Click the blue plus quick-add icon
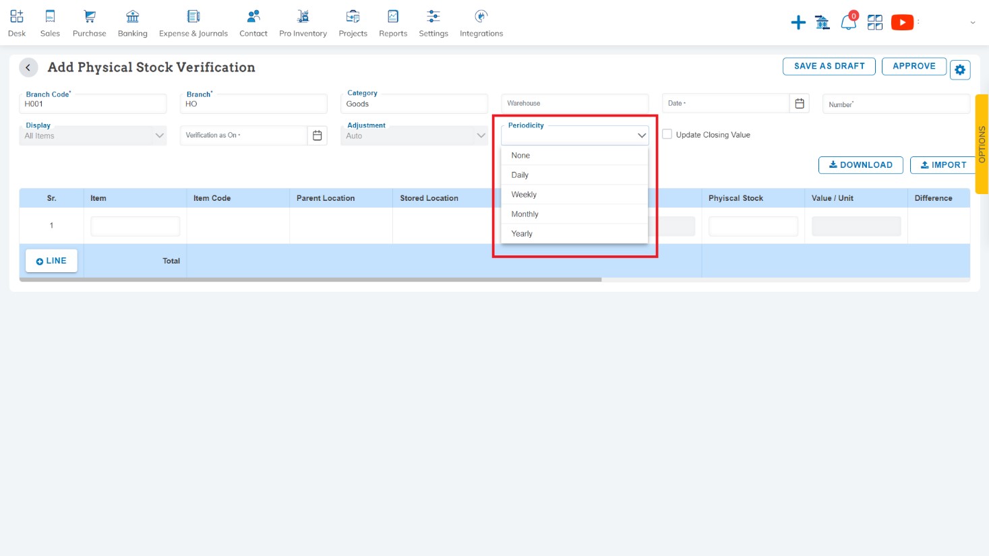The height and width of the screenshot is (556, 989). (x=798, y=23)
